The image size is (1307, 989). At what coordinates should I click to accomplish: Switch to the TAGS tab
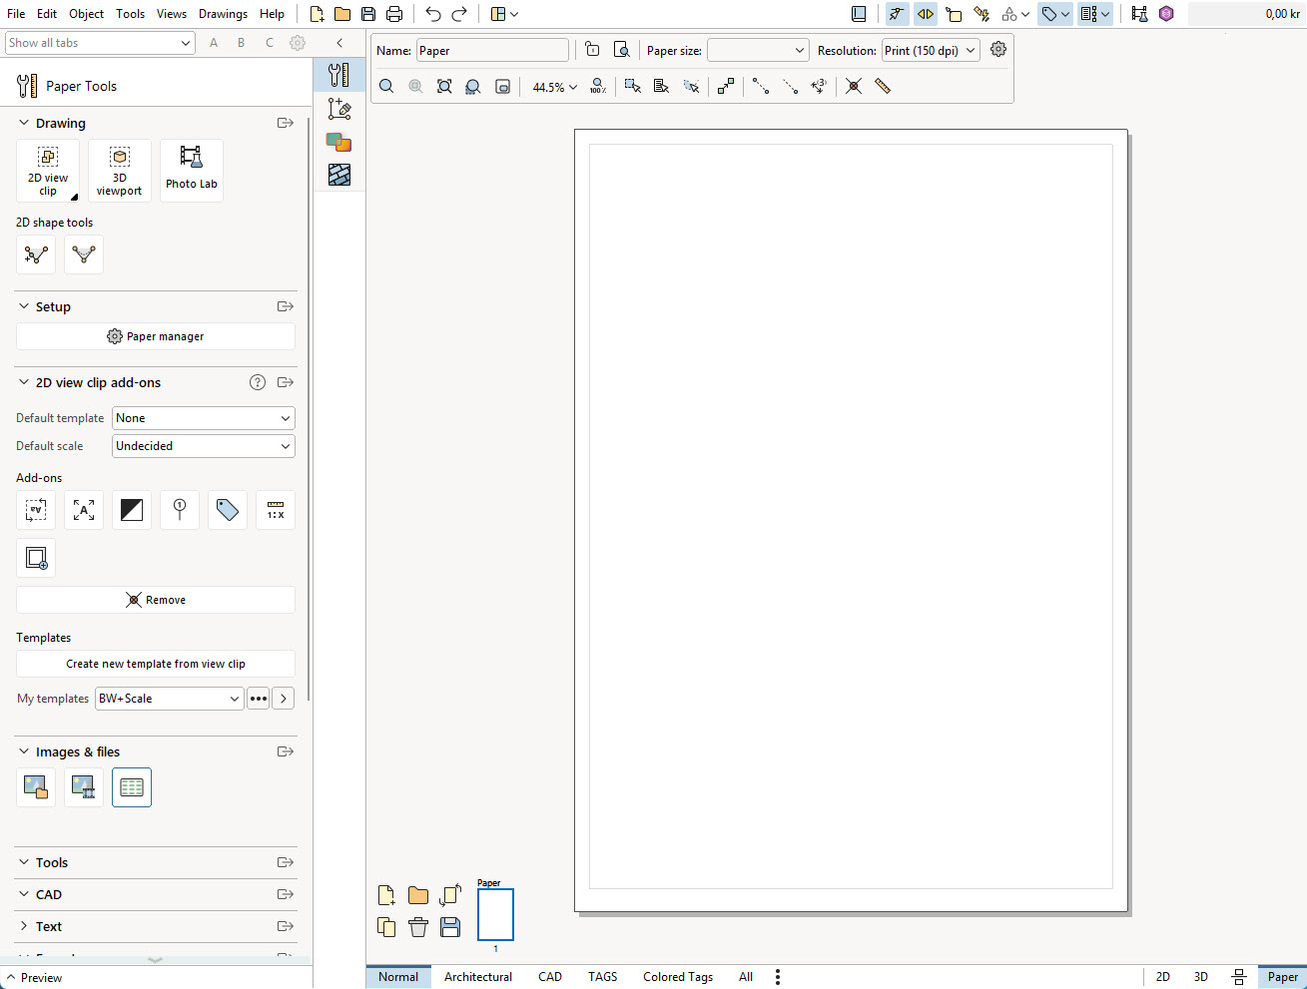pos(602,977)
